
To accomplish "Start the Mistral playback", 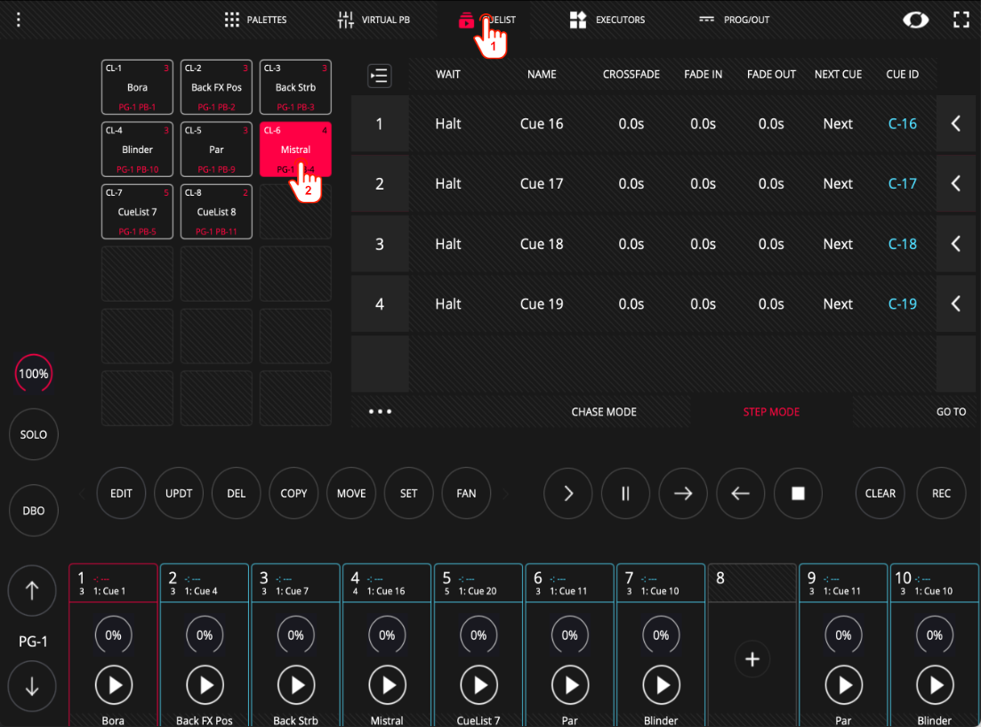I will coord(387,685).
